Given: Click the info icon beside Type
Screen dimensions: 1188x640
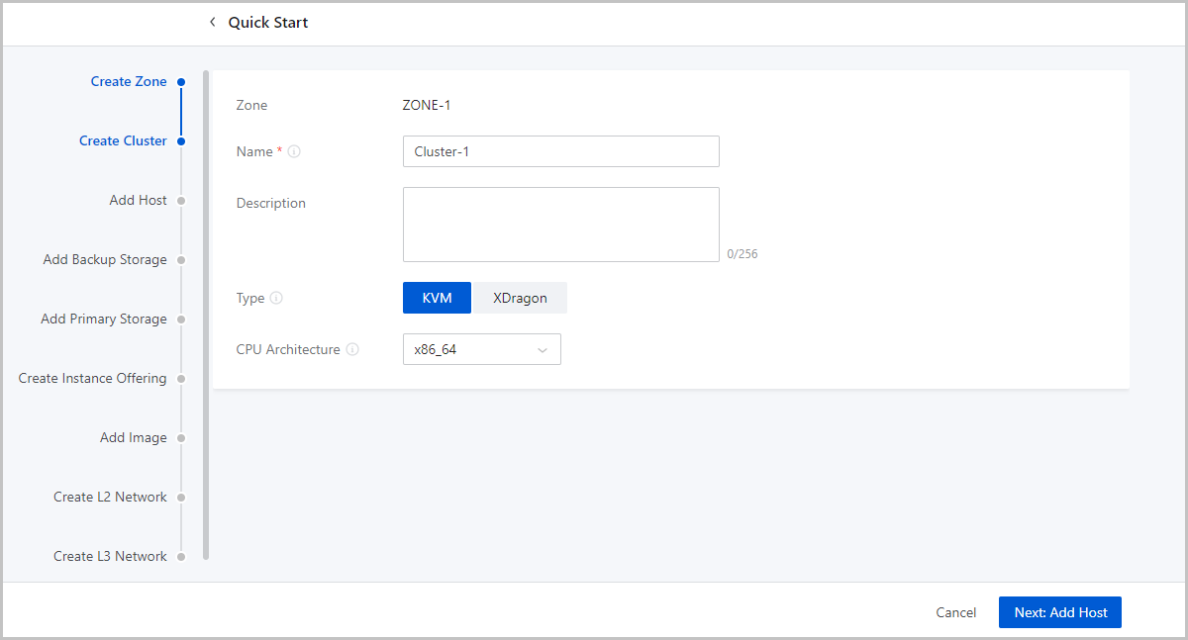Looking at the screenshot, I should (x=278, y=298).
